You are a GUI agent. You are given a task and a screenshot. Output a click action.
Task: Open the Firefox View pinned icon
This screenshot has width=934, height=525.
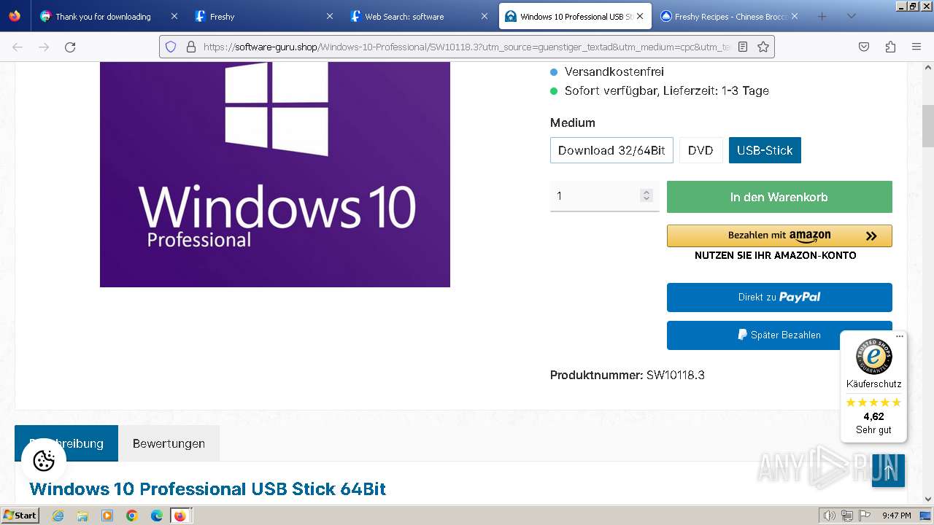click(15, 16)
